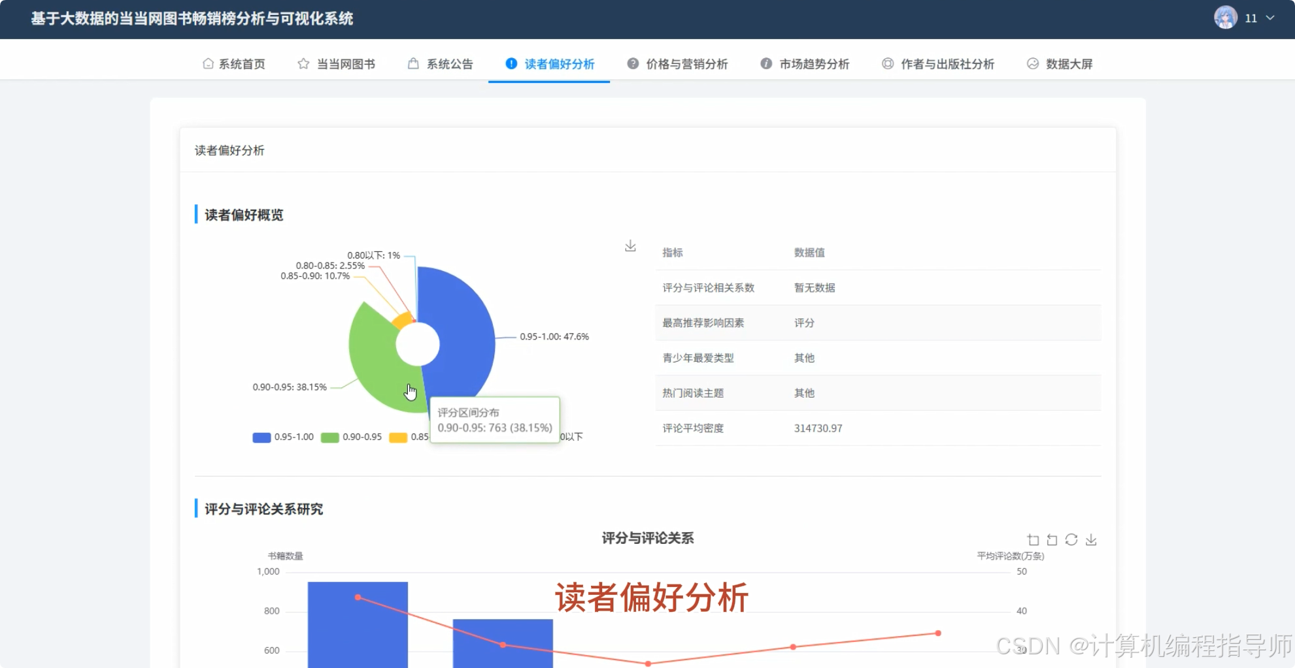1295x668 pixels.
Task: Click the system title in header bar
Action: pyautogui.click(x=192, y=18)
